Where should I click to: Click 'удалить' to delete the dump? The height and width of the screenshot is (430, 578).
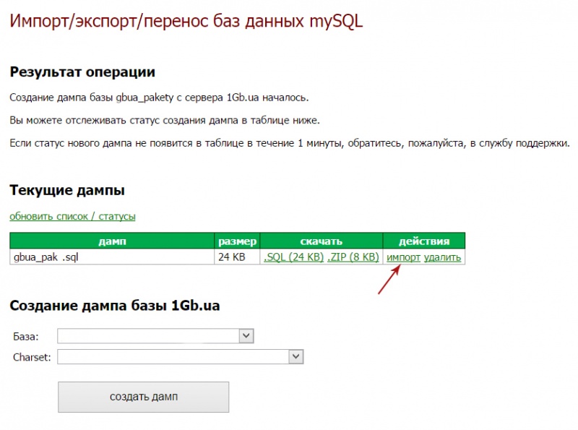click(x=442, y=257)
